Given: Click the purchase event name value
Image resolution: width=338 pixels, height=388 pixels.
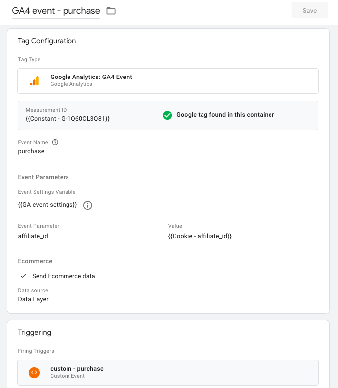Looking at the screenshot, I should [x=31, y=151].
